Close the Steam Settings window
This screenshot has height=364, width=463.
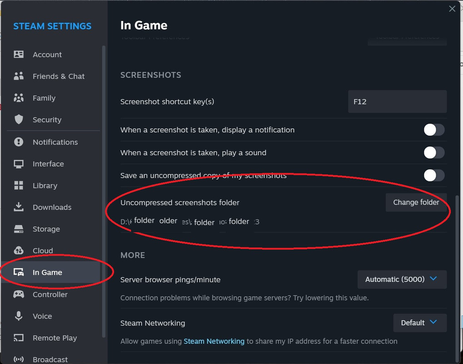pos(452,9)
